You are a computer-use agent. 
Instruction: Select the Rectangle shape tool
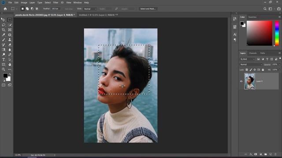pos(4,65)
